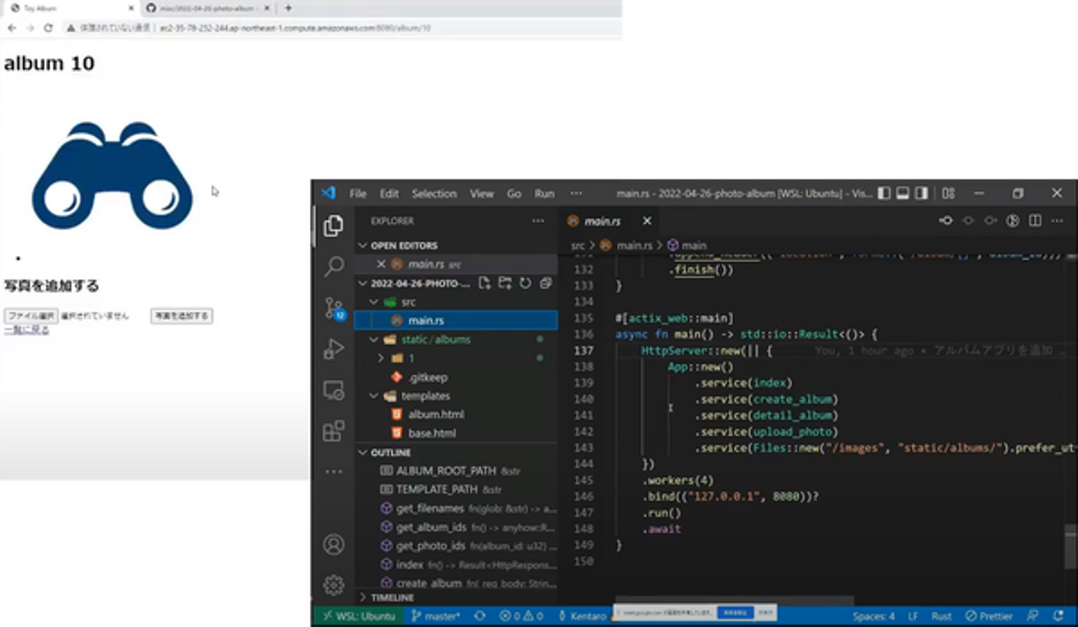The height and width of the screenshot is (627, 1078).
Task: Close the main.rs editor tab
Action: coord(647,221)
